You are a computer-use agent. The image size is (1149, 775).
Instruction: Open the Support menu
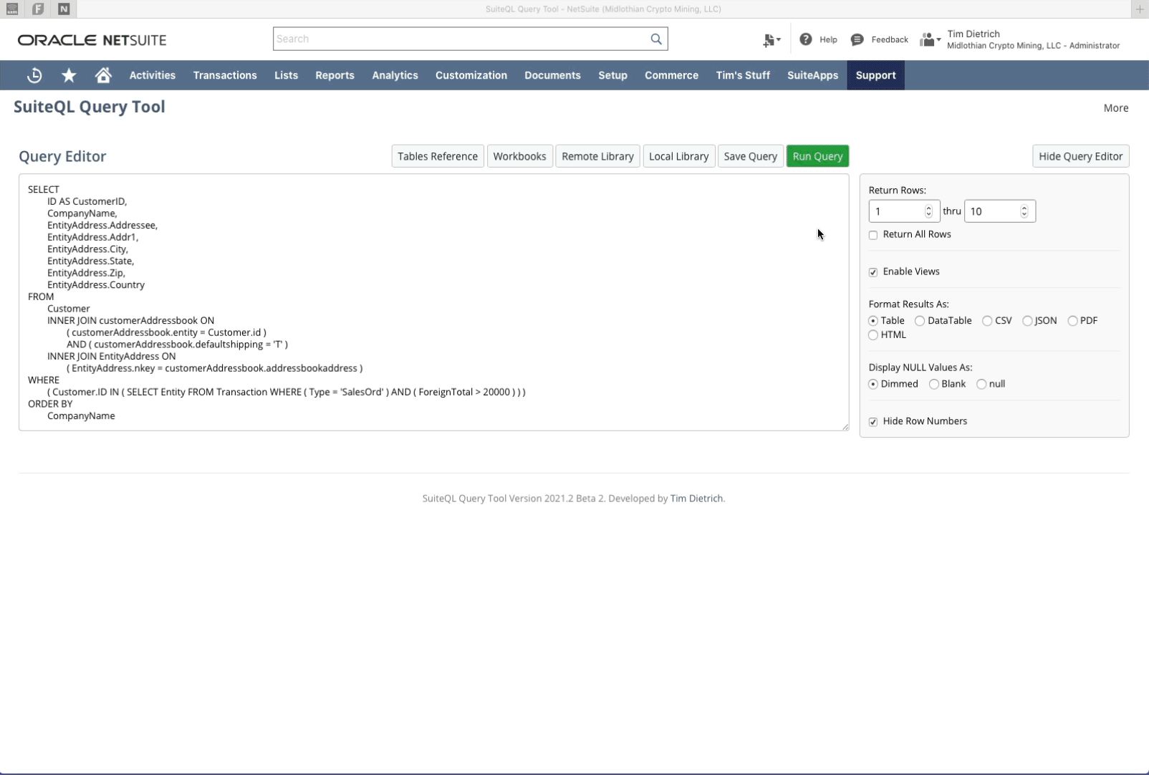click(875, 75)
